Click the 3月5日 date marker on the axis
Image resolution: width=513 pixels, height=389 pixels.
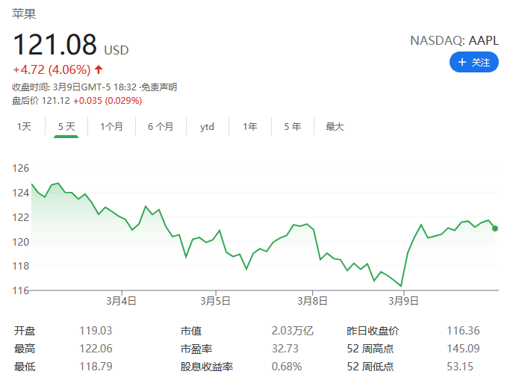tap(215, 301)
